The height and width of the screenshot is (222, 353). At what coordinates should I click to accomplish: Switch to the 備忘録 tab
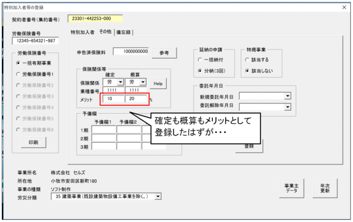[124, 33]
